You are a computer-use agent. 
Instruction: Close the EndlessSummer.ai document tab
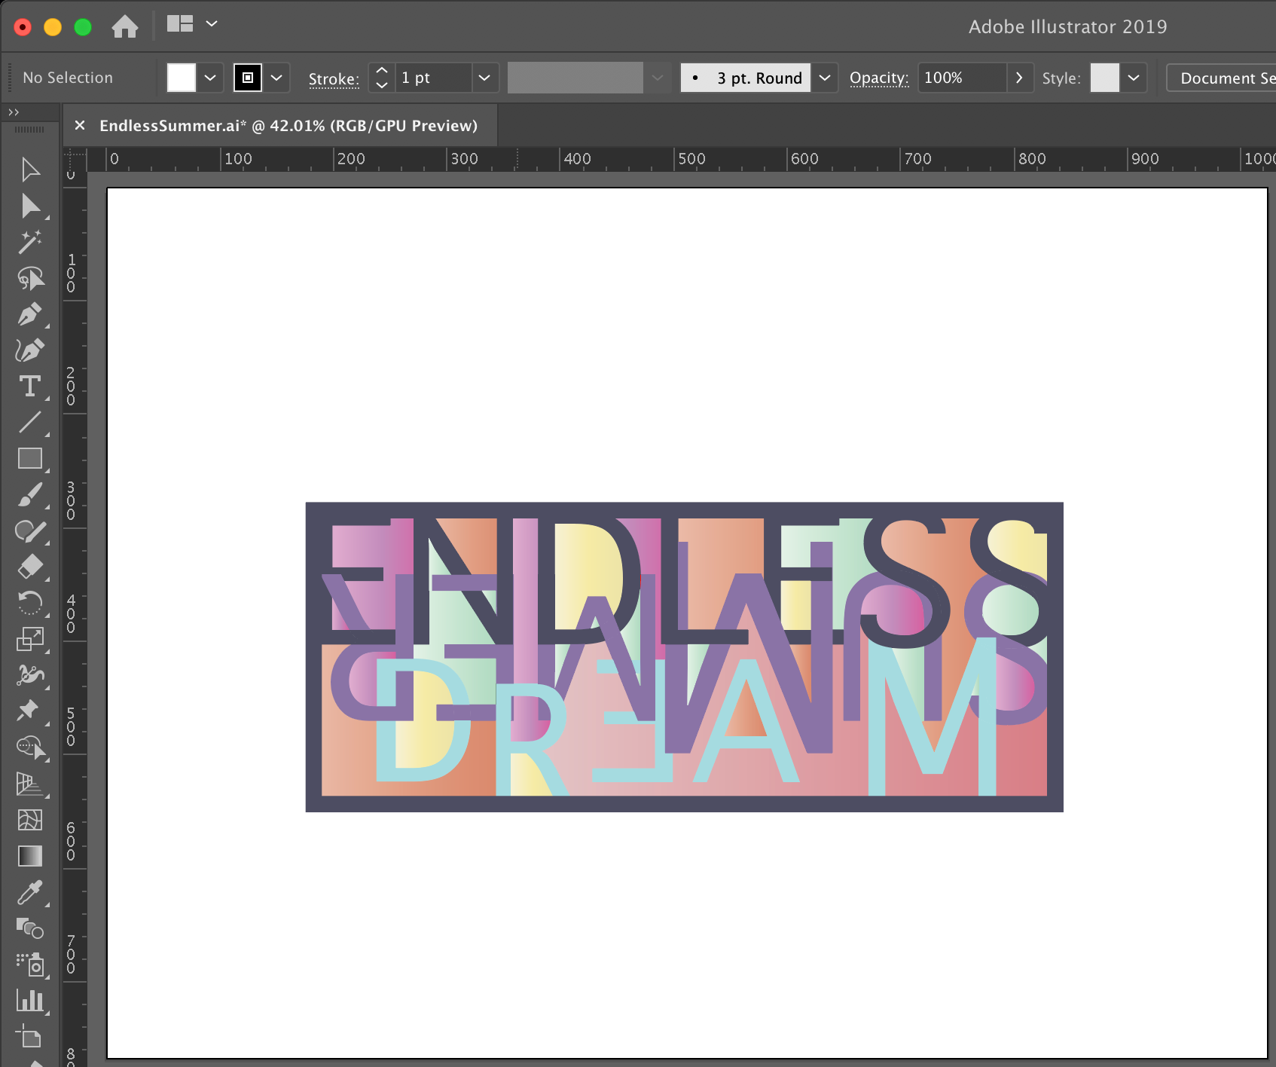pyautogui.click(x=80, y=125)
